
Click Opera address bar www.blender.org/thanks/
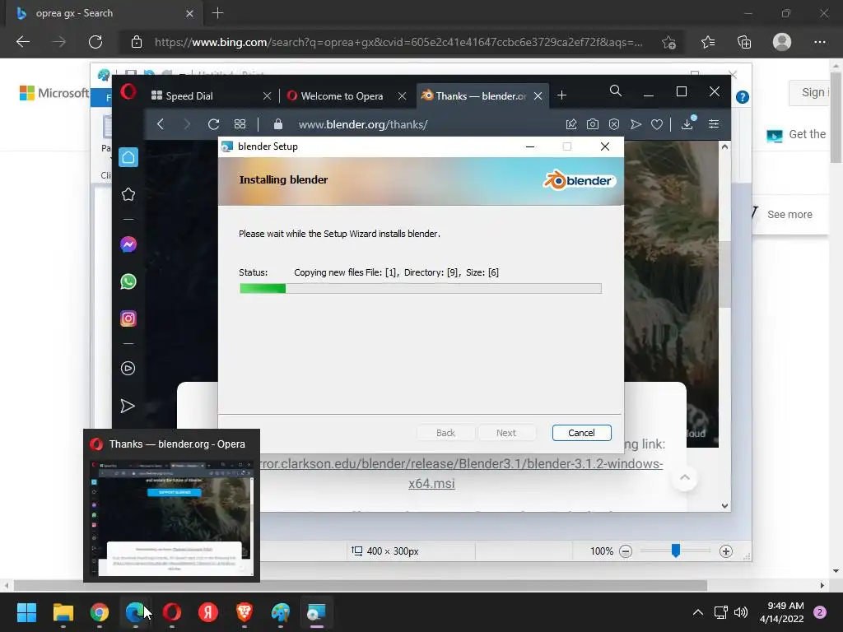coord(363,124)
